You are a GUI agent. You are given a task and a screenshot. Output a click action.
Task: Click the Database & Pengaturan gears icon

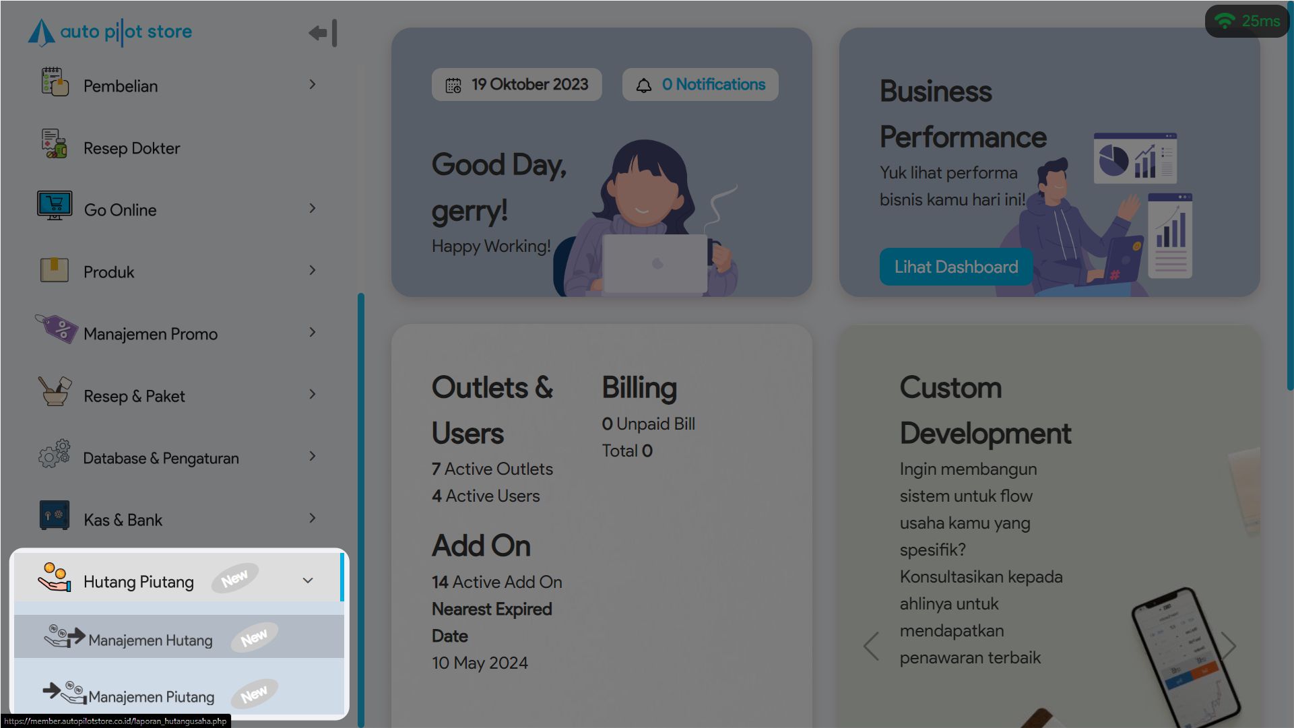(x=55, y=455)
